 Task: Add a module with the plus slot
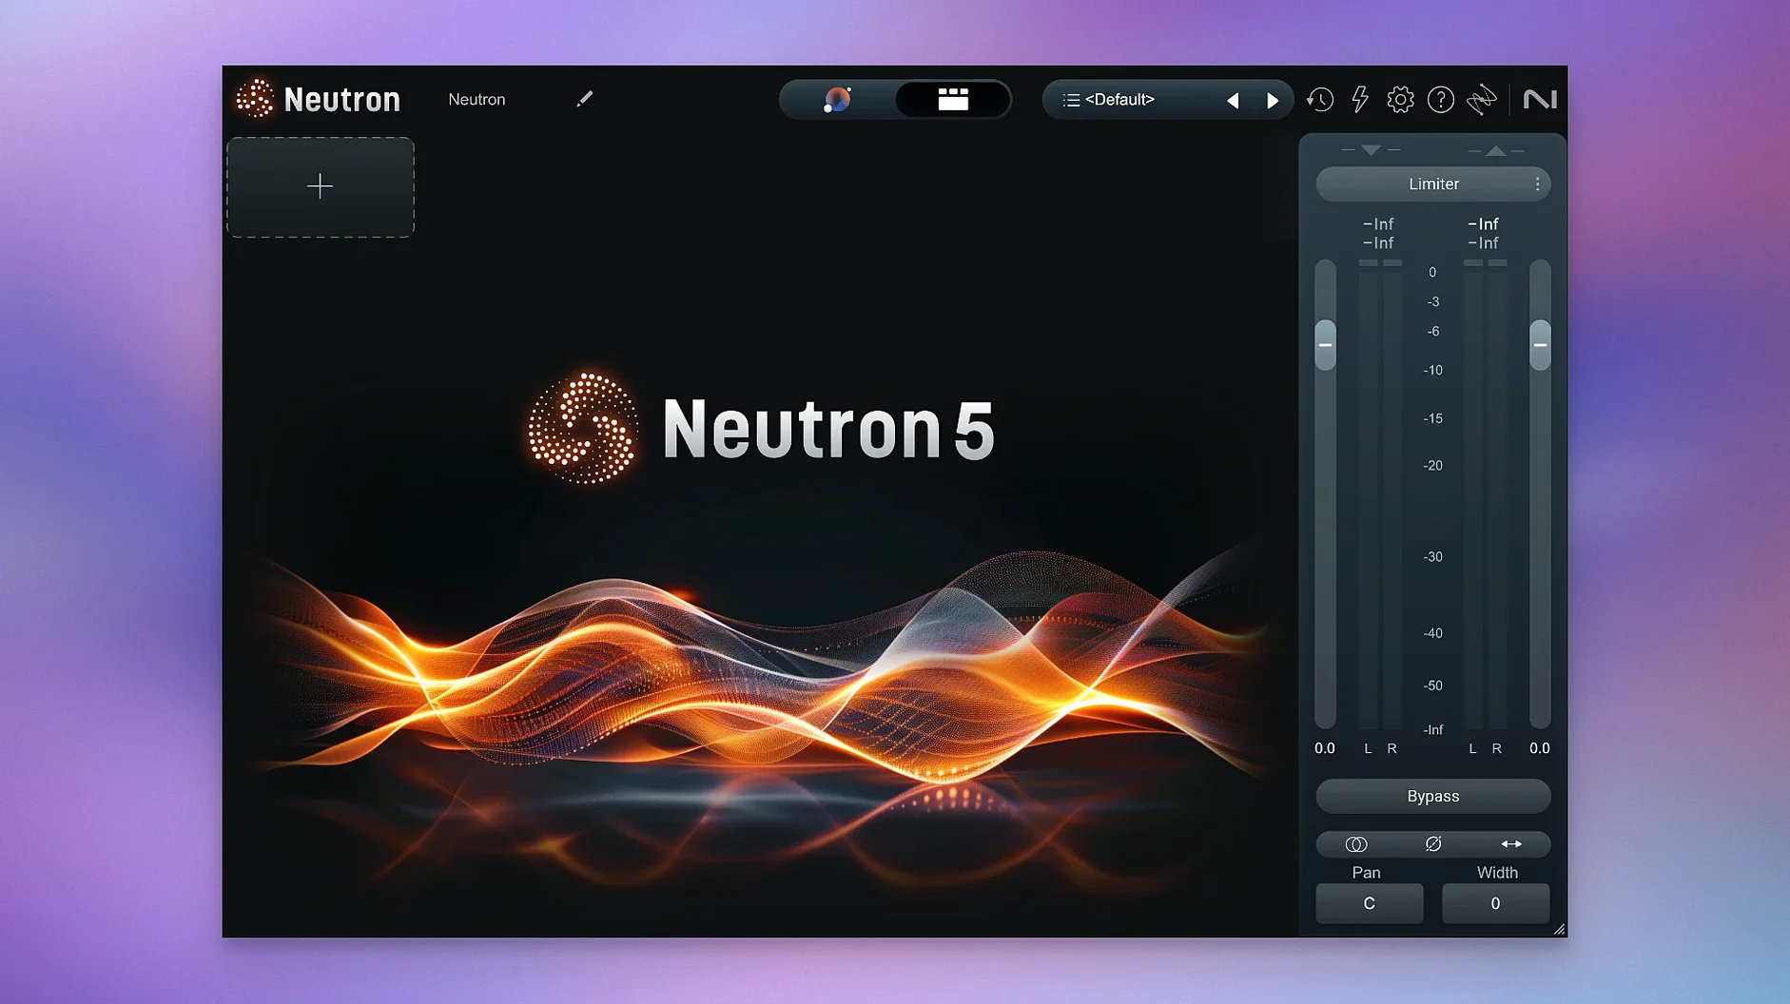[x=321, y=186]
